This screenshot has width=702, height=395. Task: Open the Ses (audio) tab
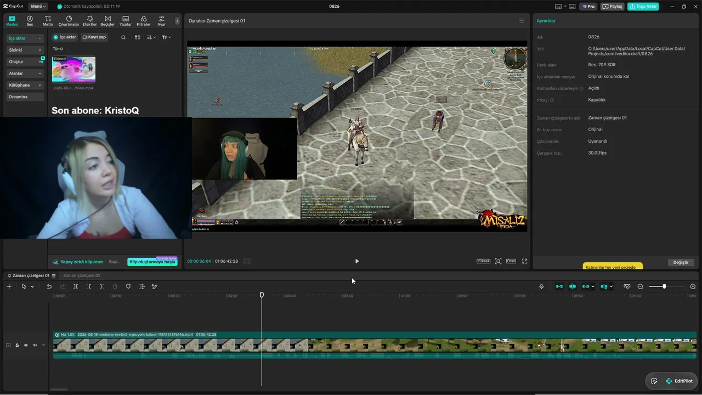coord(30,21)
